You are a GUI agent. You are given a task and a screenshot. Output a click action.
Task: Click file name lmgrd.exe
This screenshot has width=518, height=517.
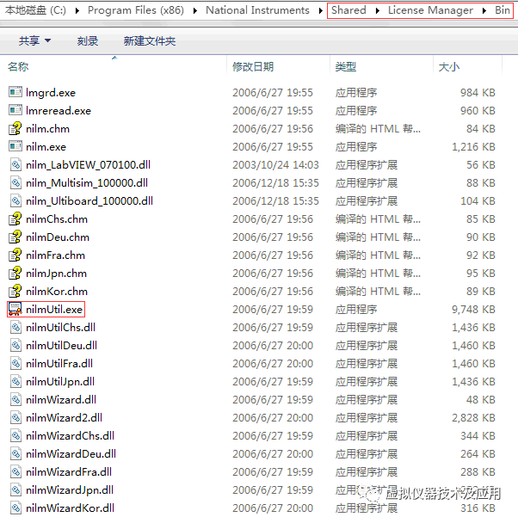pyautogui.click(x=51, y=93)
